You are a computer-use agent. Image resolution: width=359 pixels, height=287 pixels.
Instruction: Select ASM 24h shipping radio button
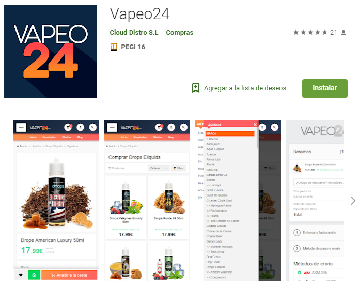click(x=299, y=273)
